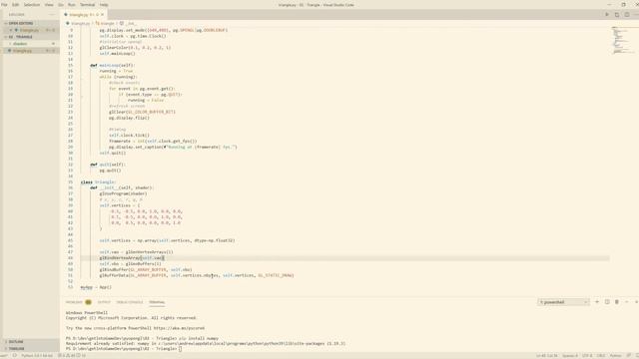Click the UTF-8 encoding status item

587,356
